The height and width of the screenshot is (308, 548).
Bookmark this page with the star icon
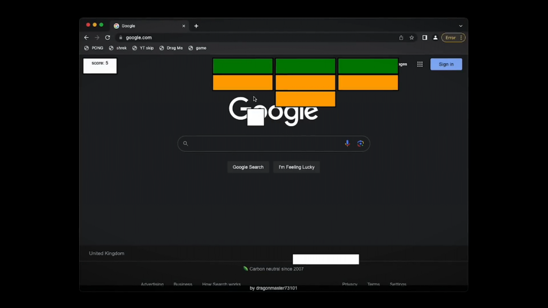pyautogui.click(x=412, y=38)
